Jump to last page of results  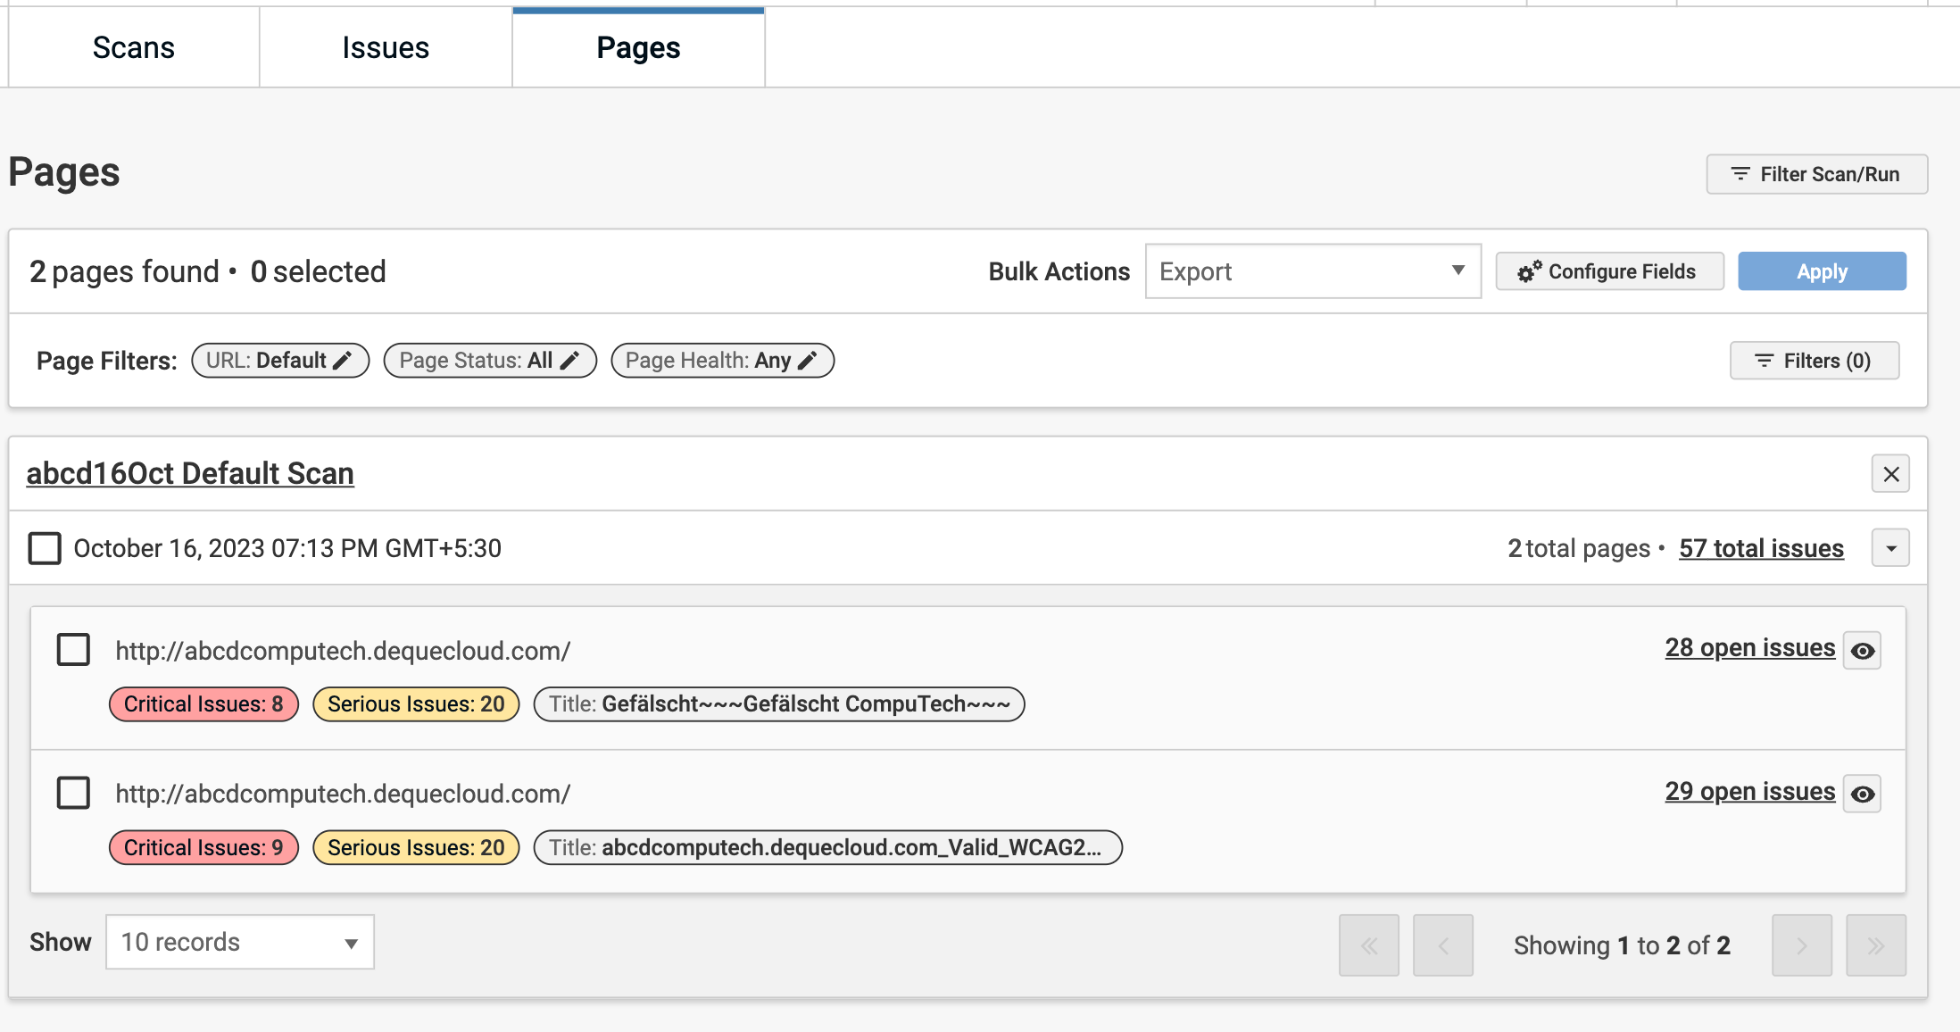(1875, 945)
